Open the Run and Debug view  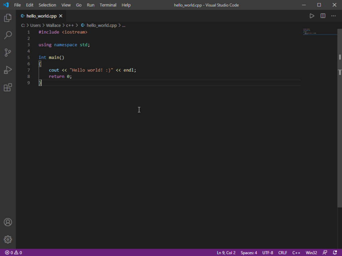8,70
